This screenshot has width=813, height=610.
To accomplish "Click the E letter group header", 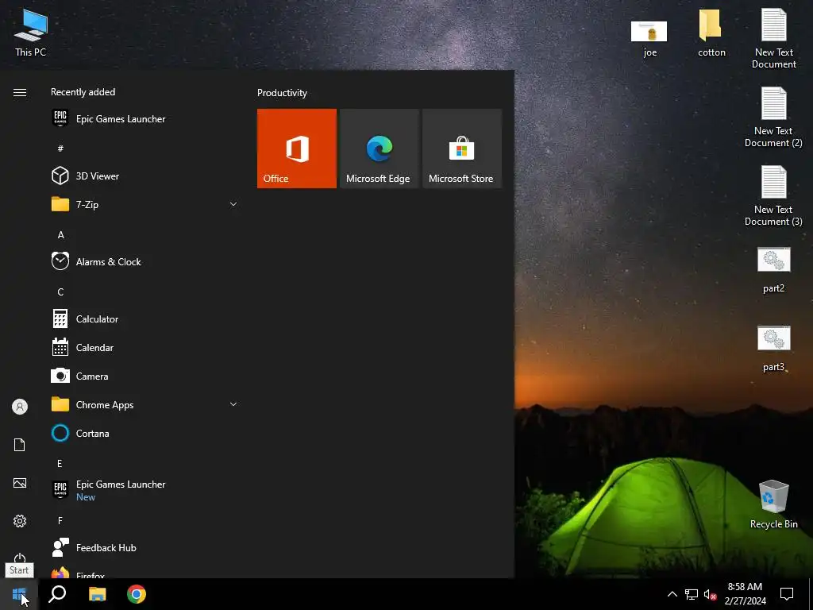I will tap(60, 463).
